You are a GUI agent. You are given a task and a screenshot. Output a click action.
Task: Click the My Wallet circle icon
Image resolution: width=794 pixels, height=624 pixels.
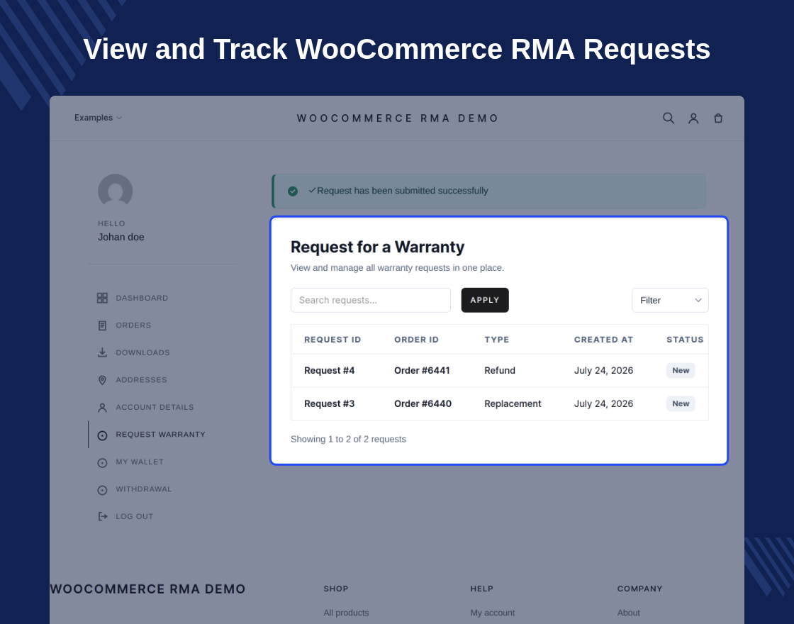click(x=102, y=462)
